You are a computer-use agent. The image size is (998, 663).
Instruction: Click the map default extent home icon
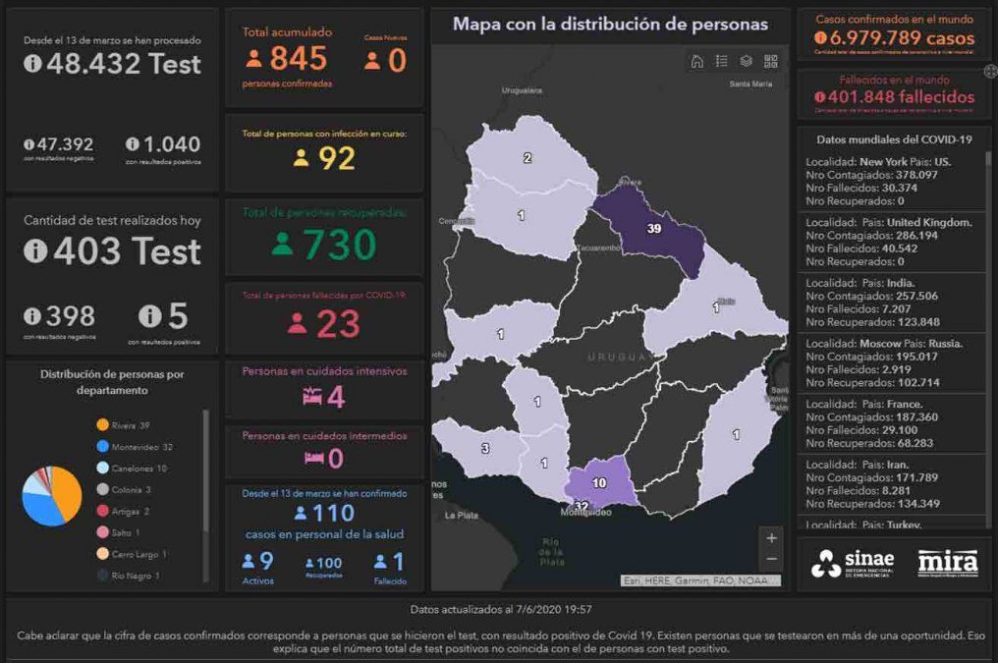click(x=697, y=62)
